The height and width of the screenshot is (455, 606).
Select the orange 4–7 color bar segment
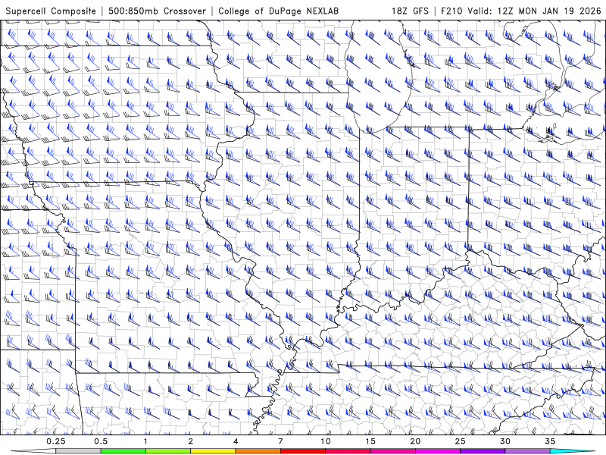click(258, 451)
